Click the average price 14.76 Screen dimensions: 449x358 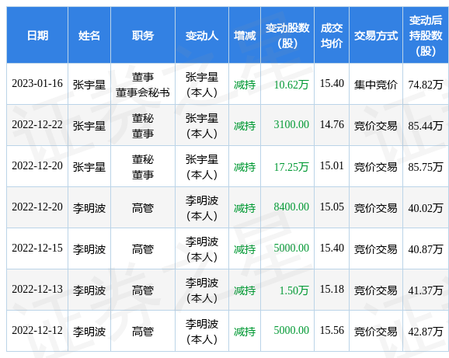click(332, 125)
